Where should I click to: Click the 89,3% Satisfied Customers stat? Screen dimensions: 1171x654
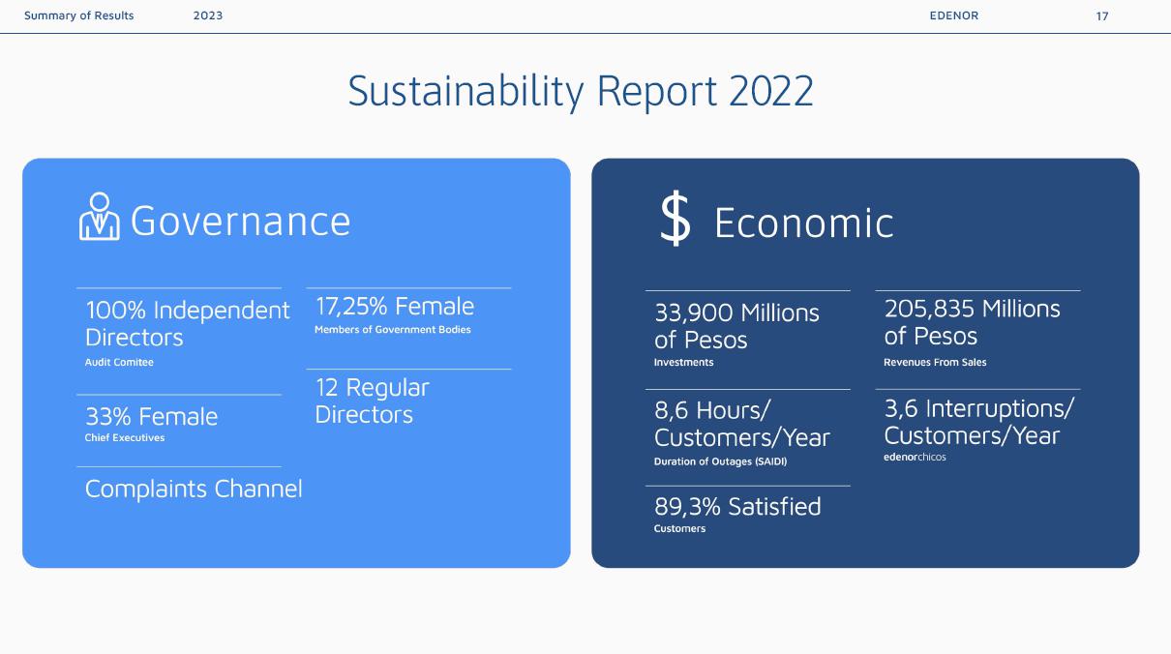pos(737,507)
